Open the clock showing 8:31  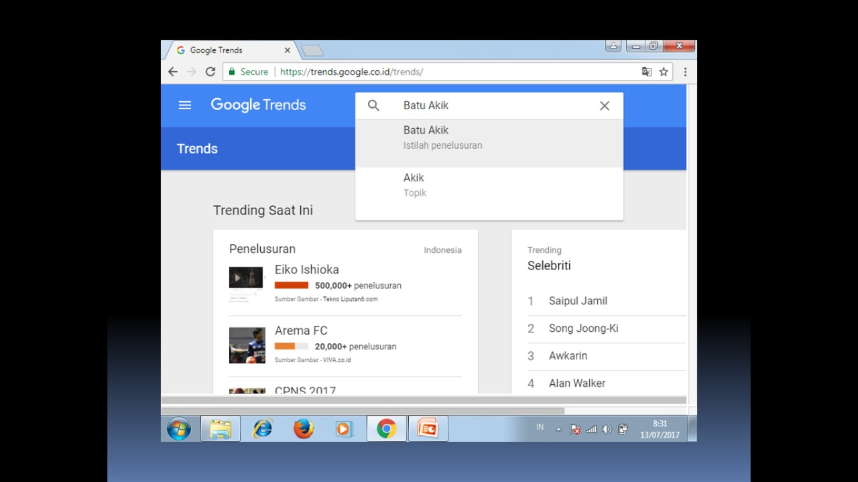660,429
